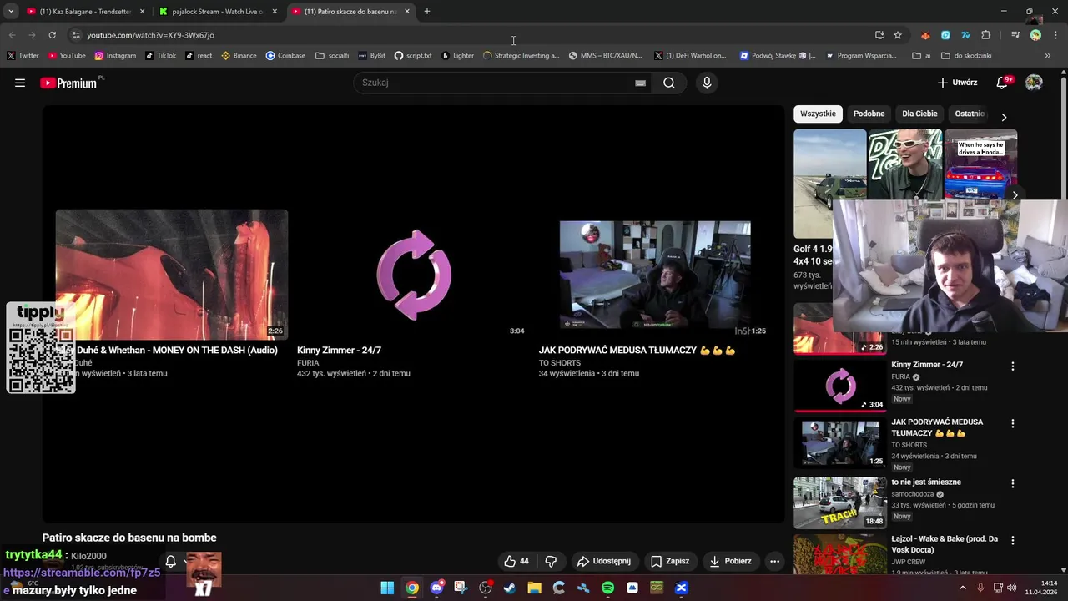Click the Udostępnij share button
The height and width of the screenshot is (601, 1068).
click(x=604, y=561)
